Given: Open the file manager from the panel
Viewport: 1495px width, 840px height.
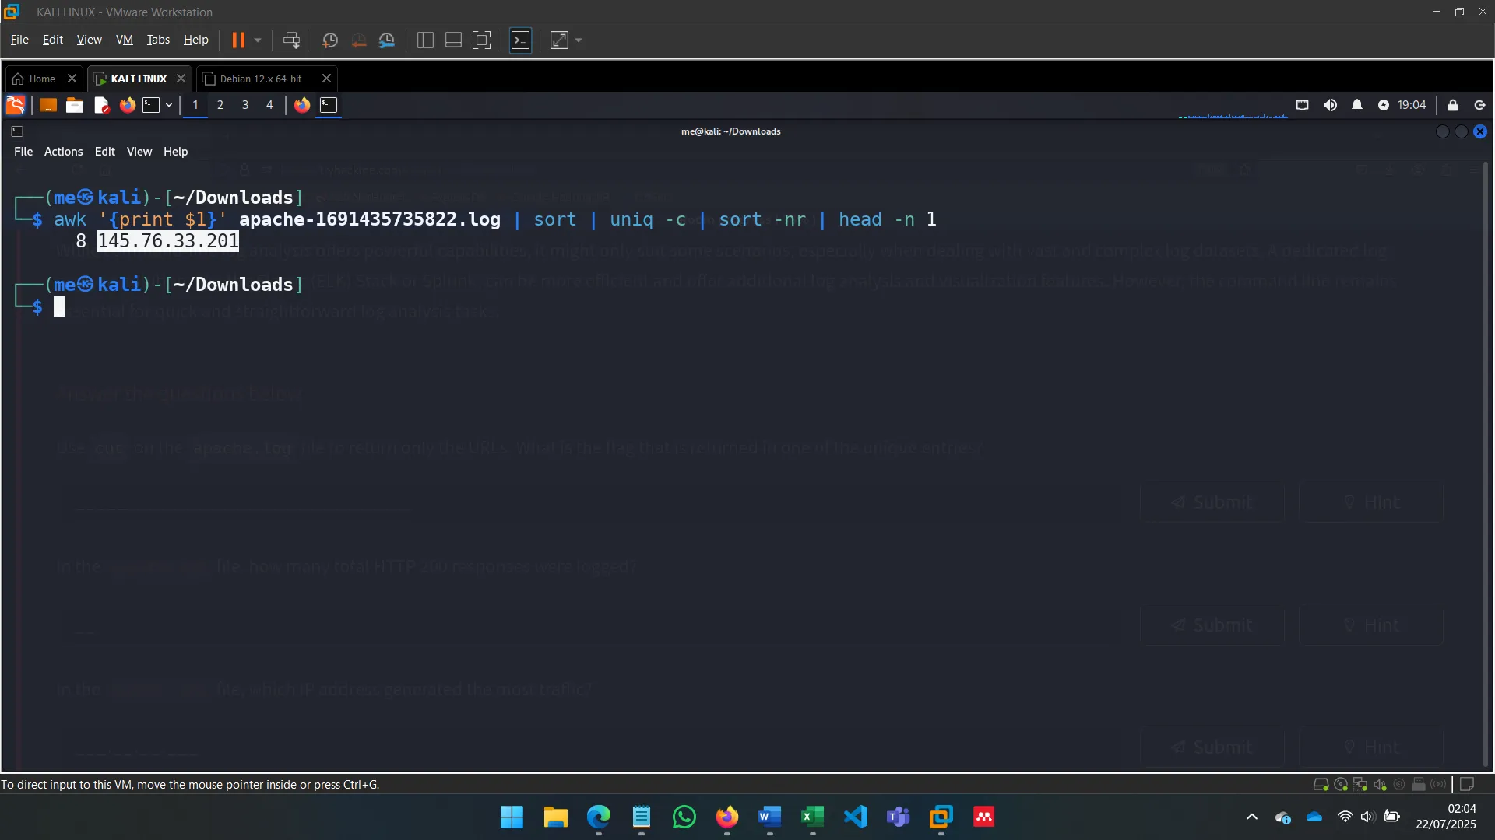Looking at the screenshot, I should [74, 105].
